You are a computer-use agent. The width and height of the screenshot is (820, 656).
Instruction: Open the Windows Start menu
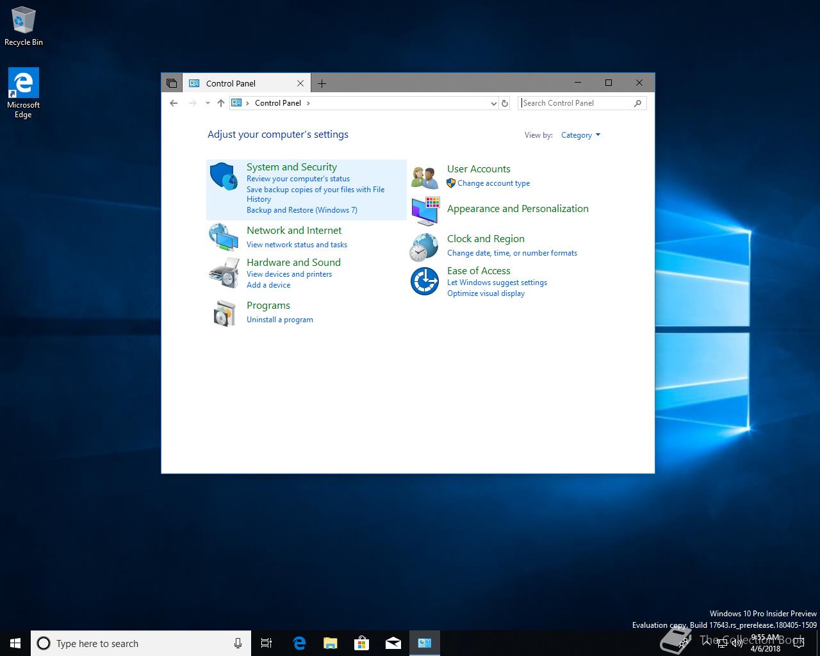(15, 643)
